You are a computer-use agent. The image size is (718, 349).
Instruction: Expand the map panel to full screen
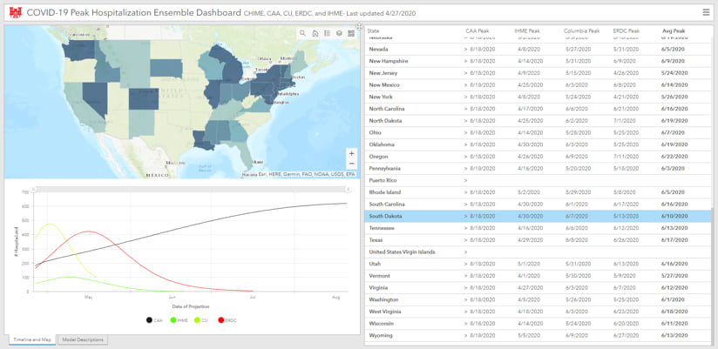click(360, 26)
